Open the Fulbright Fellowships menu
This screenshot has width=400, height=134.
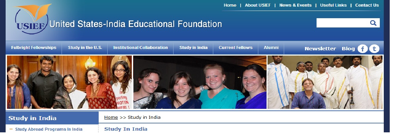34,48
